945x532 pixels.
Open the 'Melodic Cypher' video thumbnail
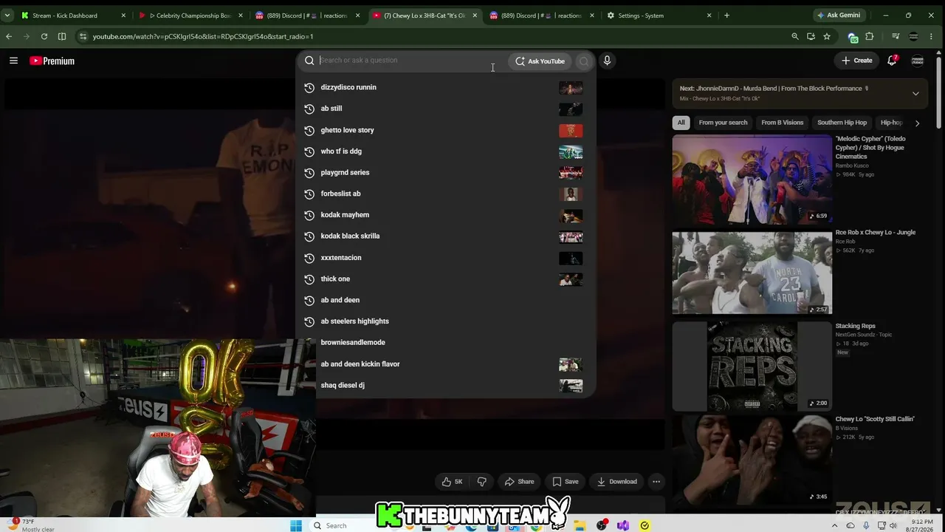pyautogui.click(x=752, y=180)
